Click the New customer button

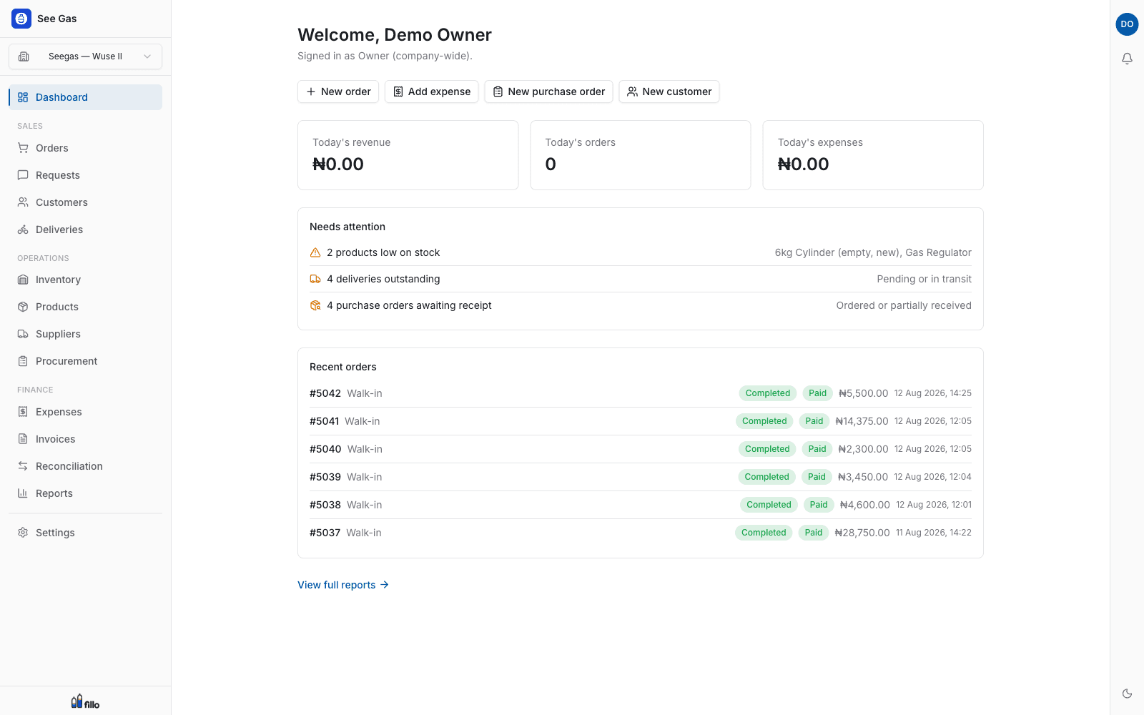pyautogui.click(x=669, y=92)
